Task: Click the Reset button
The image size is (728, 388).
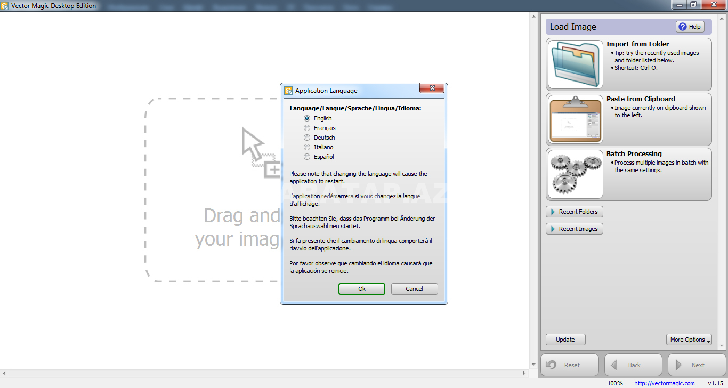Action: point(570,365)
